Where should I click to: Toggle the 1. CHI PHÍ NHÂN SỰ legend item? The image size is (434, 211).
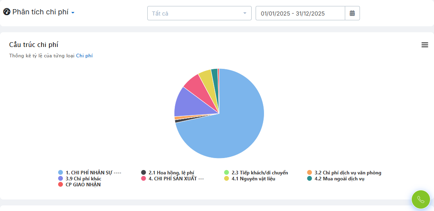pyautogui.click(x=93, y=173)
